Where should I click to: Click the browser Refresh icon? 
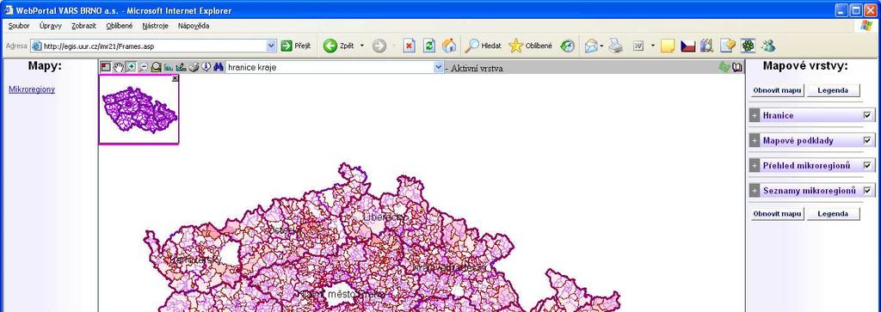(x=429, y=46)
